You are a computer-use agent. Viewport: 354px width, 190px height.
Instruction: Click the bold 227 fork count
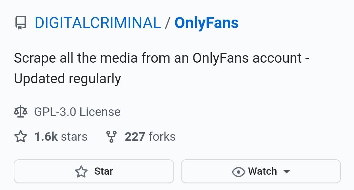pos(135,136)
